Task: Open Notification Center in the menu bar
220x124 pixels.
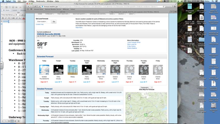Action: (216, 1)
